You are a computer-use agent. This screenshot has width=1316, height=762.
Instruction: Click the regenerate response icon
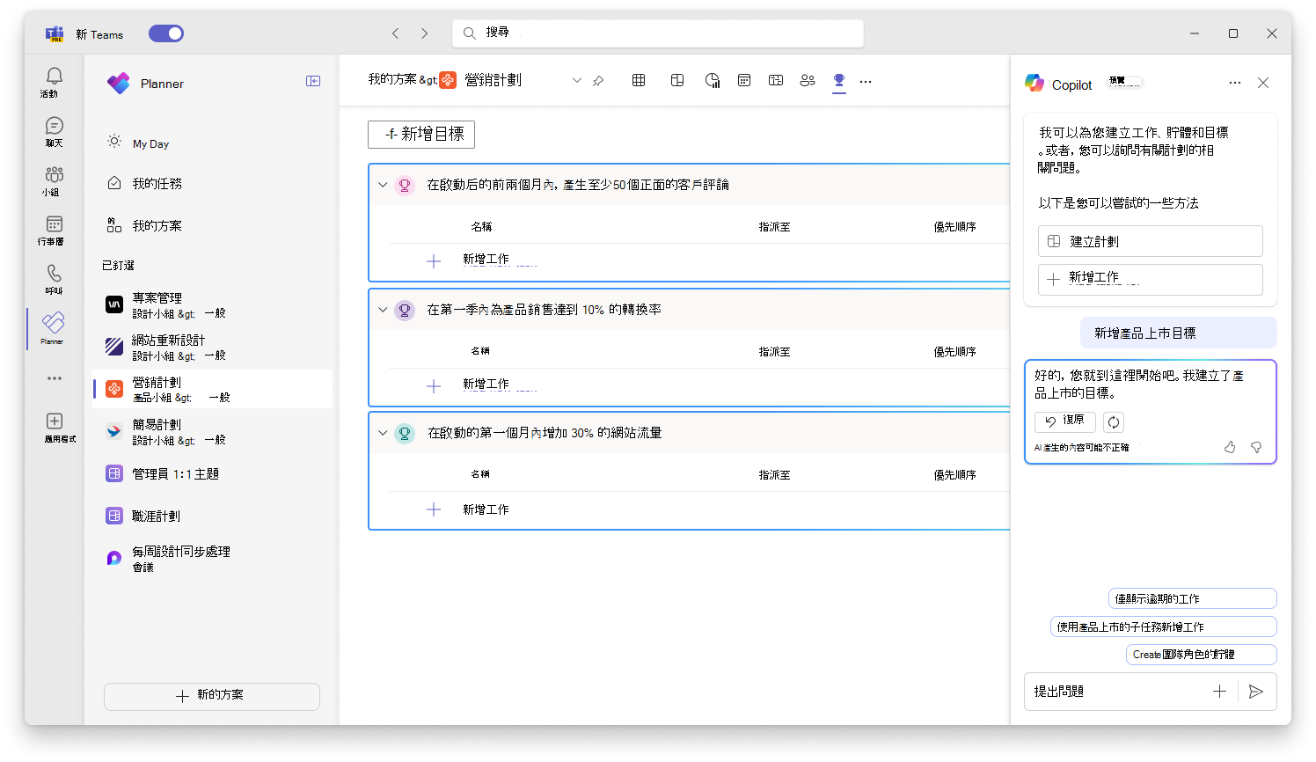pos(1114,421)
